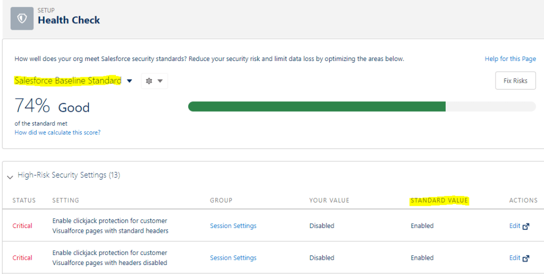Collapse the High-Risk Security Settings section
The width and height of the screenshot is (544, 274).
(10, 176)
